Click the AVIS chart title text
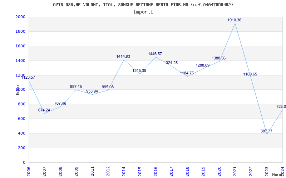 (143, 5)
